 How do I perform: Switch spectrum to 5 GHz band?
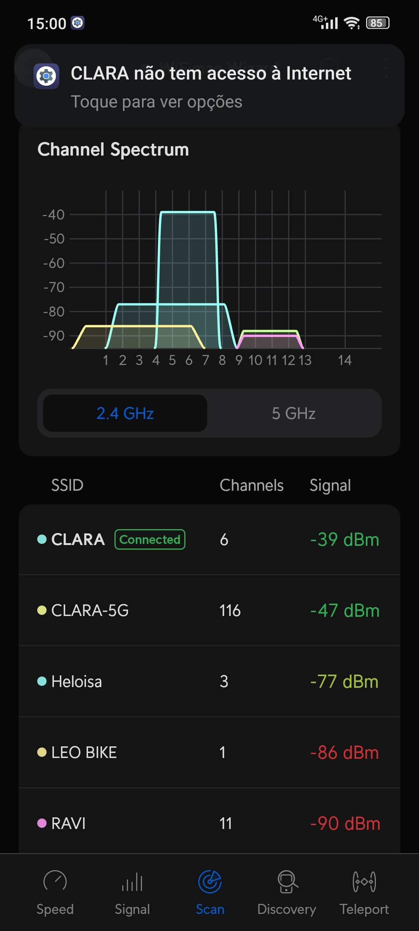click(294, 413)
